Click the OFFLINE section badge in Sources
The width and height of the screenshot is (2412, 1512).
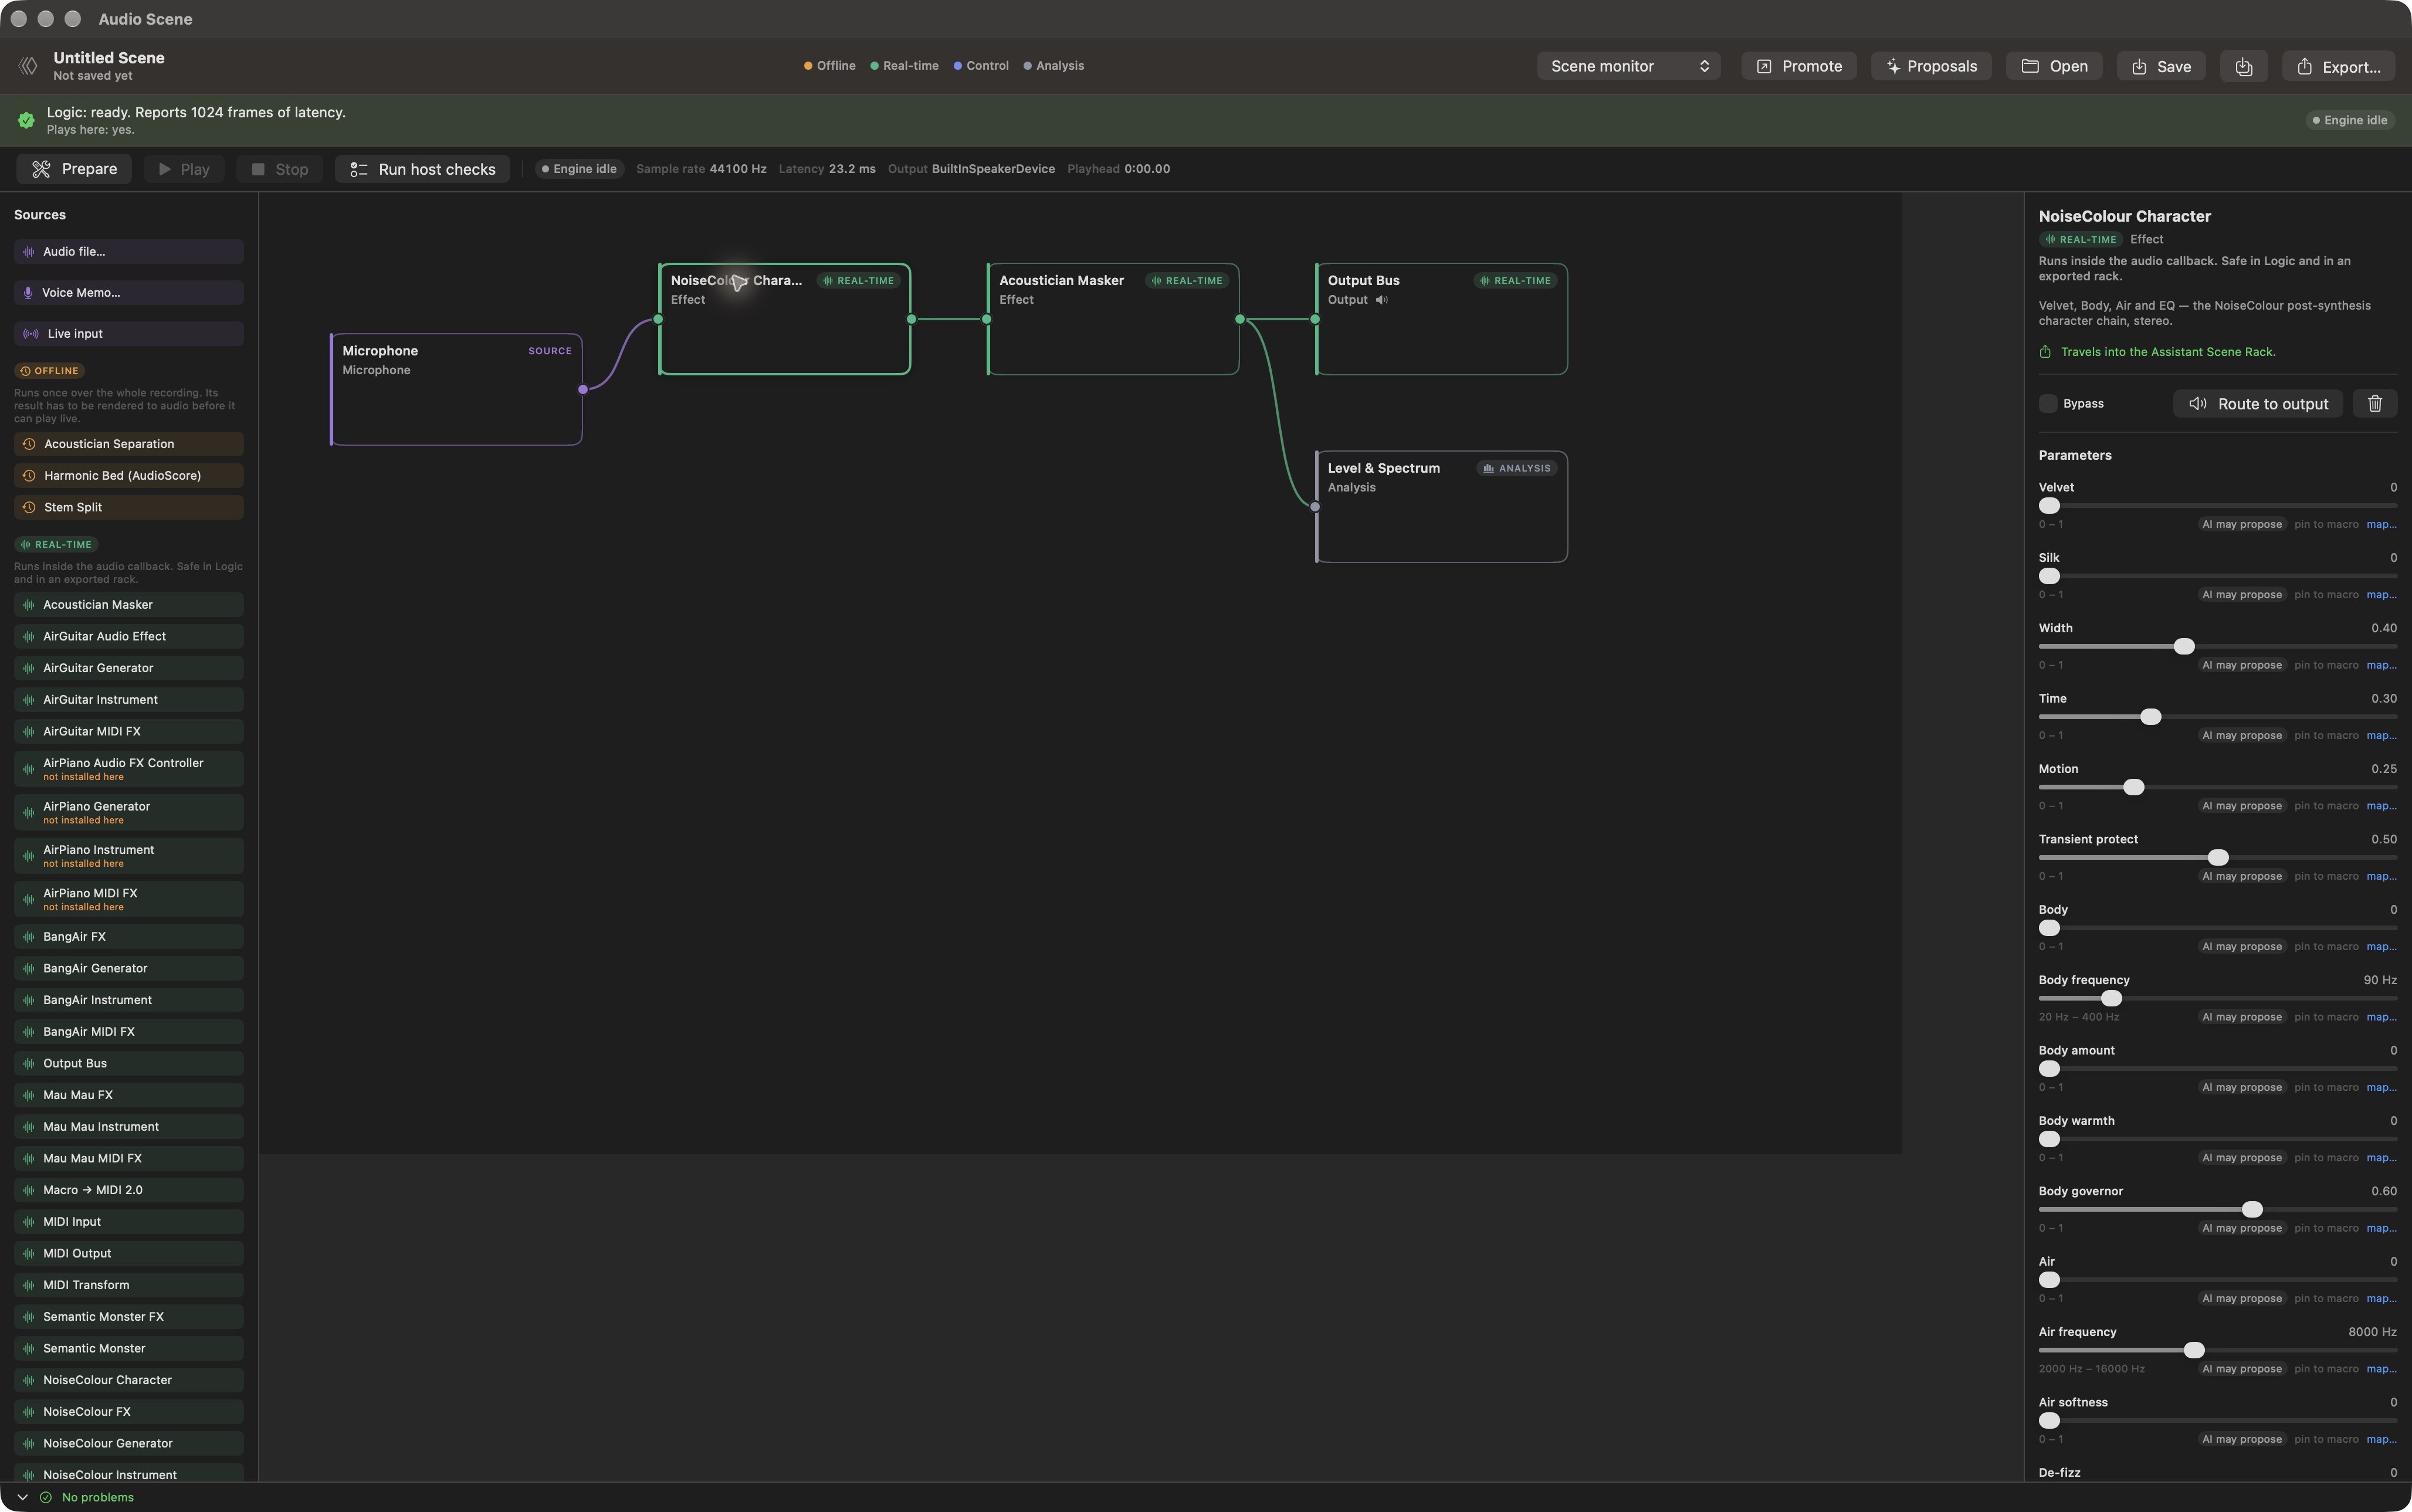(49, 371)
